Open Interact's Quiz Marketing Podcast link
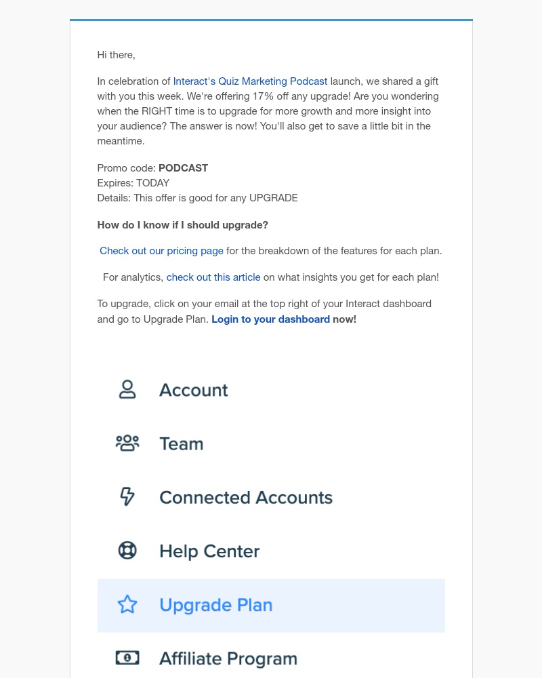 pos(250,81)
